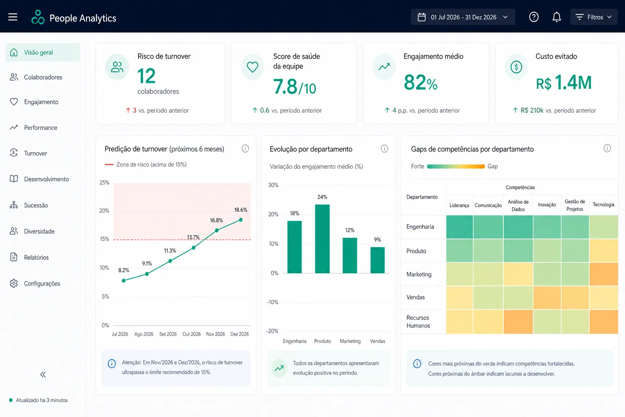Viewport: 625px width, 417px height.
Task: Click the Recursos Humanos row label
Action: point(418,322)
